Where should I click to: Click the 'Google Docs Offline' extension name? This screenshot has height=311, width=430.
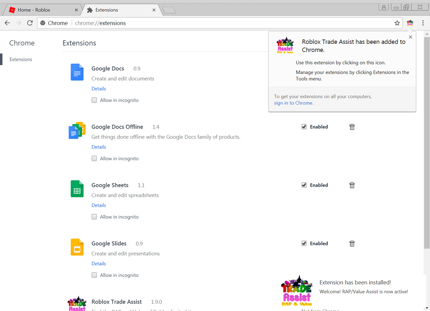tap(117, 127)
